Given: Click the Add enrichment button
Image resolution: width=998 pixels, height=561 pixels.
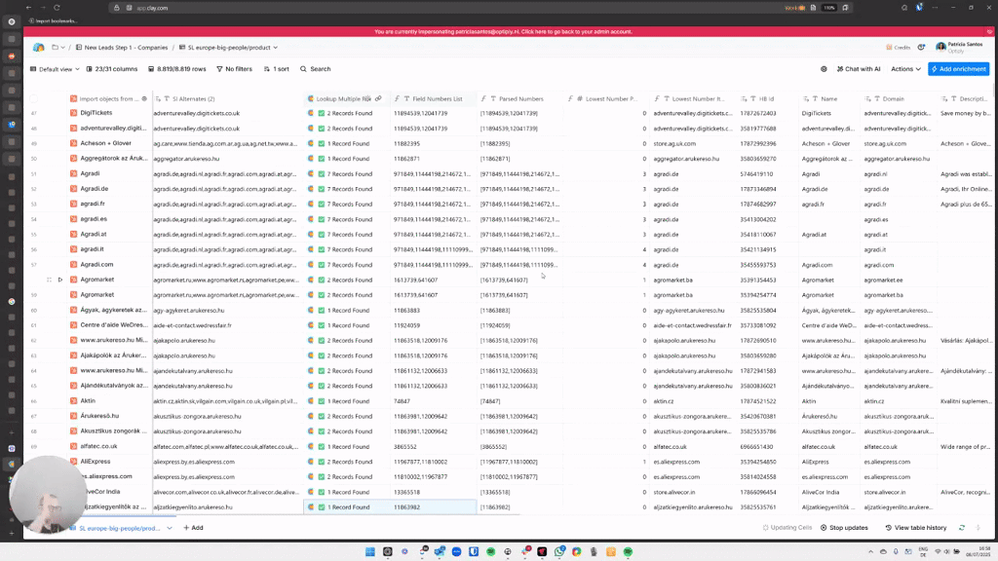Looking at the screenshot, I should (x=958, y=69).
